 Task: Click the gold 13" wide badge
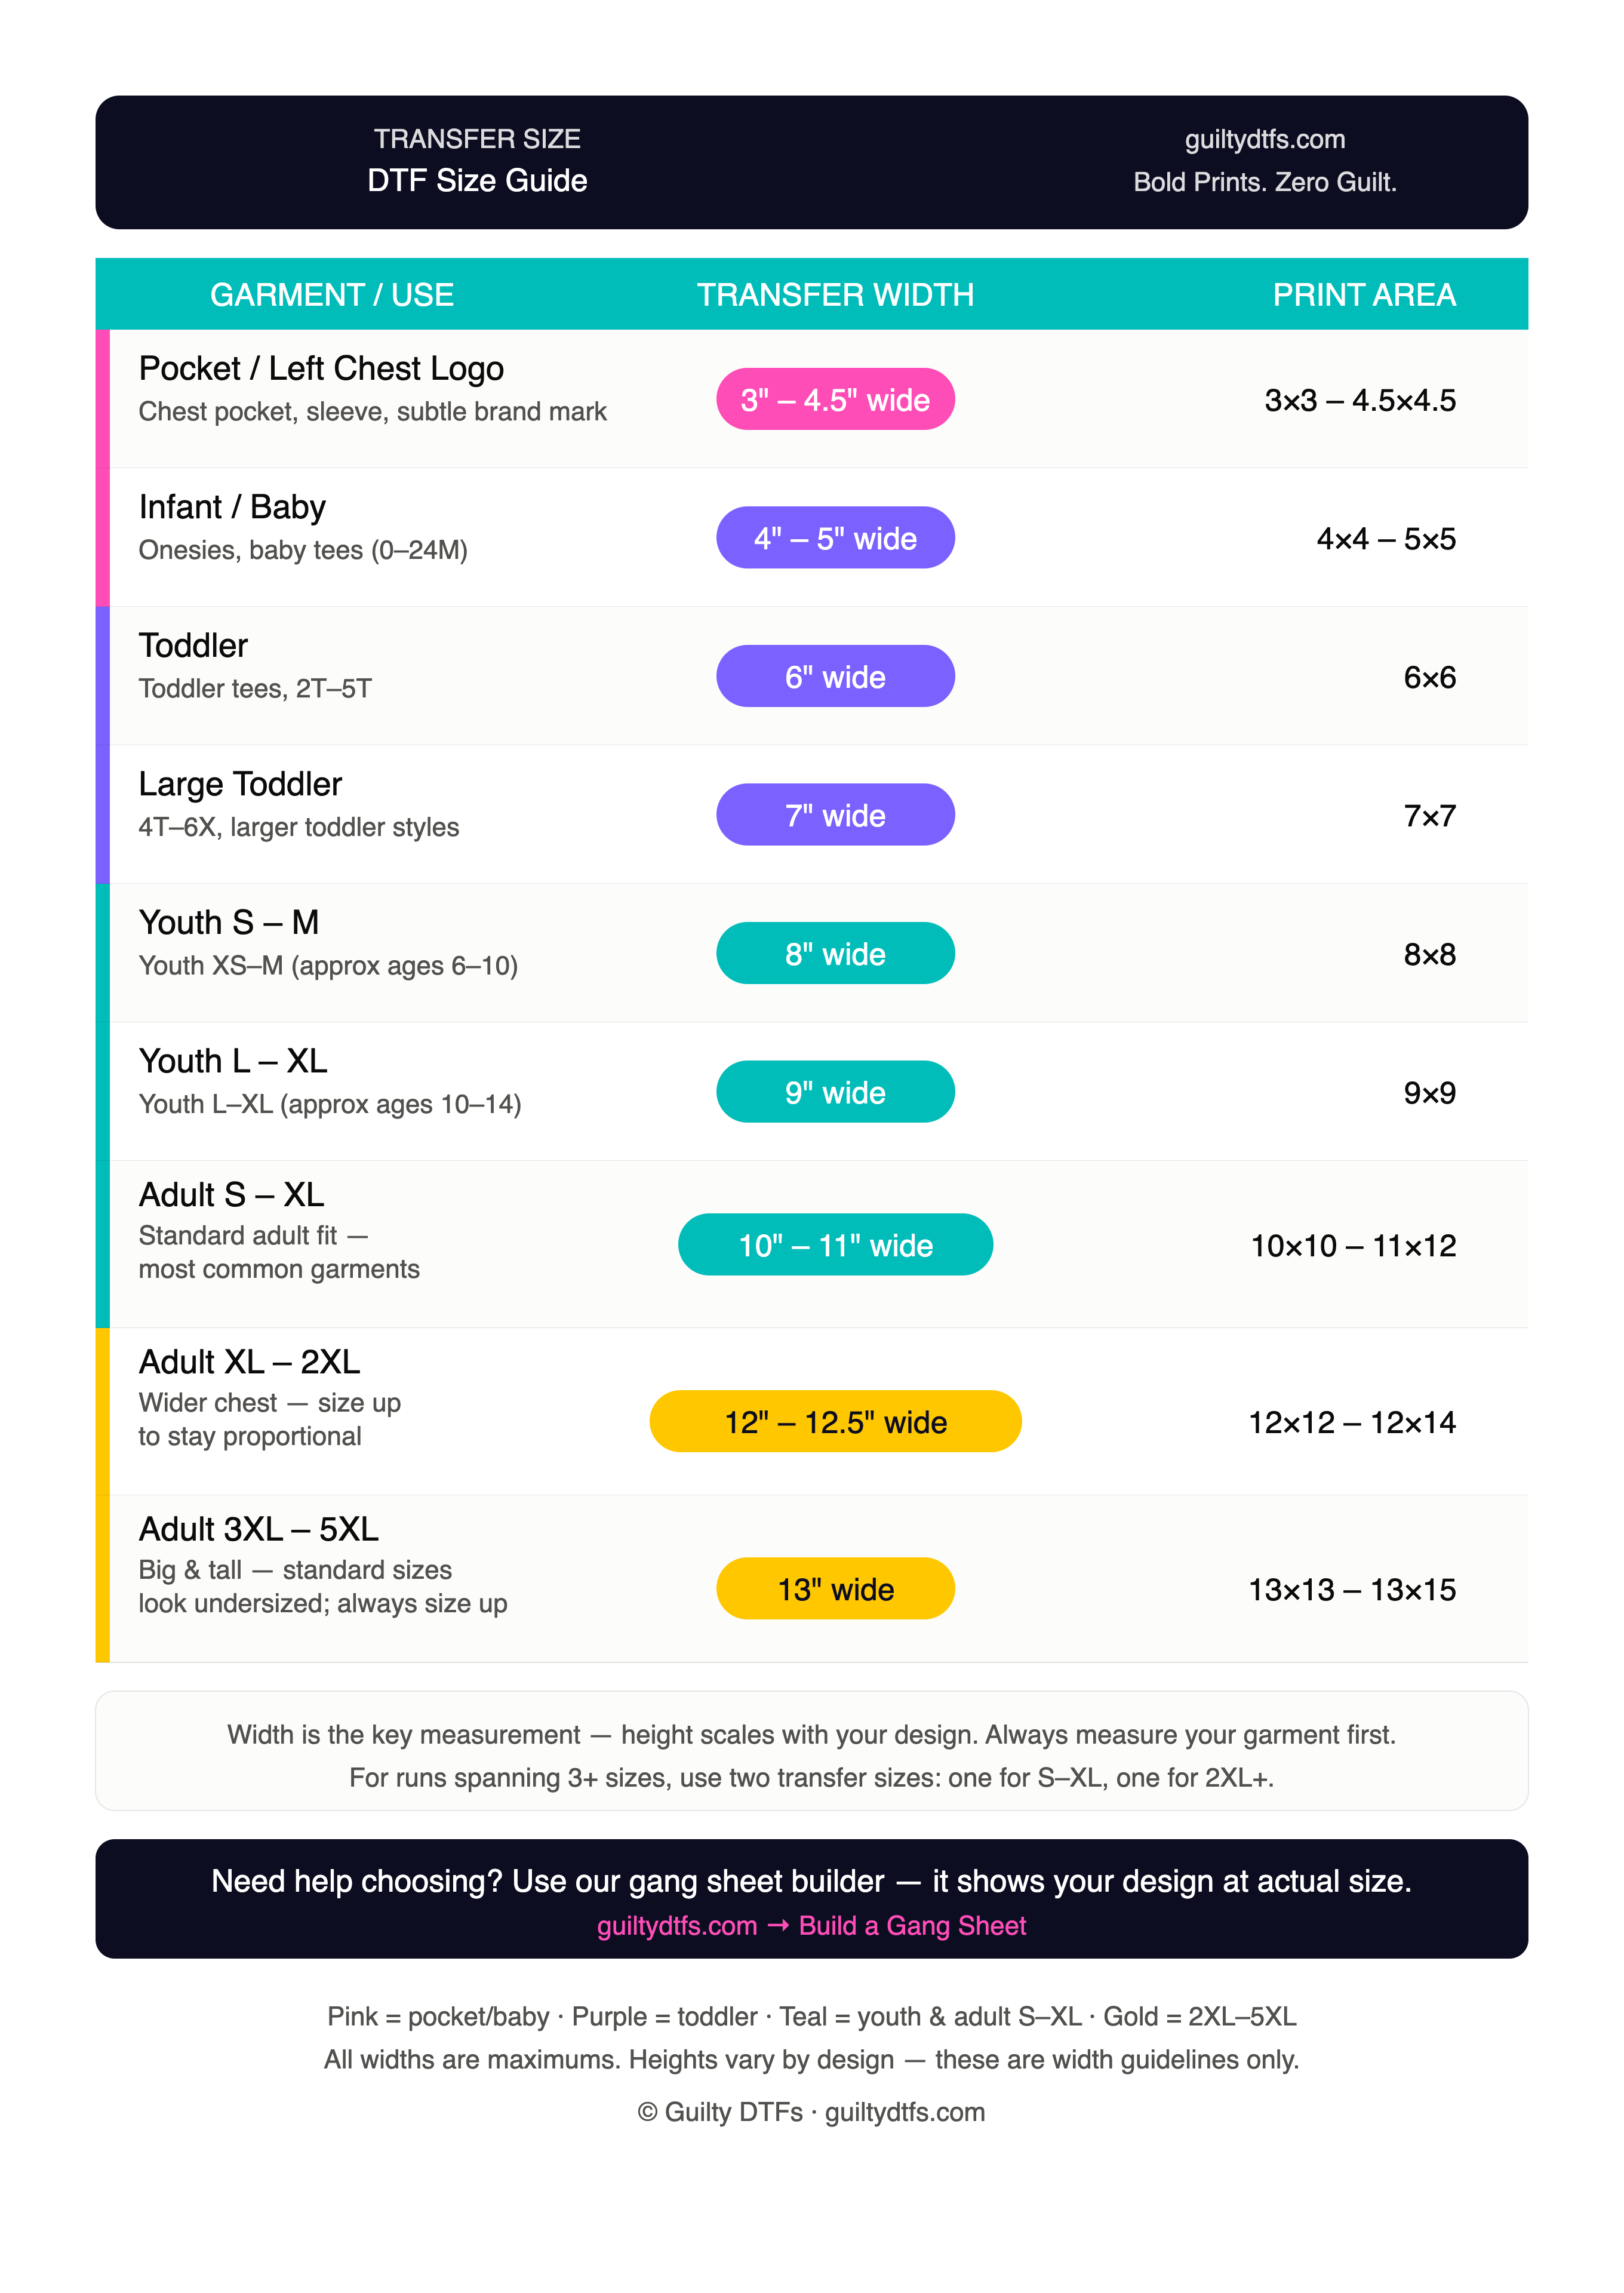(835, 1589)
